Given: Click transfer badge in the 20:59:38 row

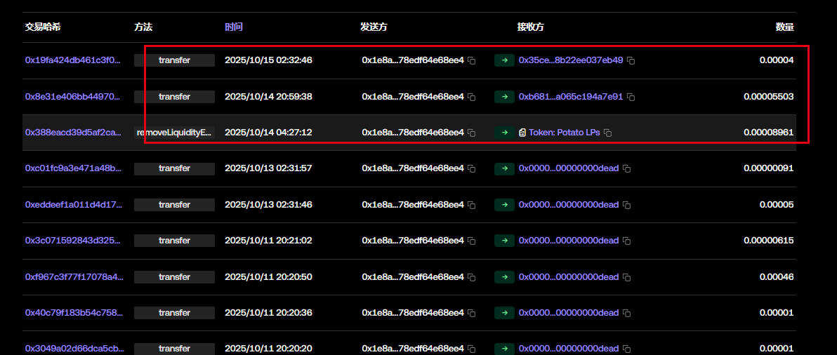Looking at the screenshot, I should [x=175, y=97].
